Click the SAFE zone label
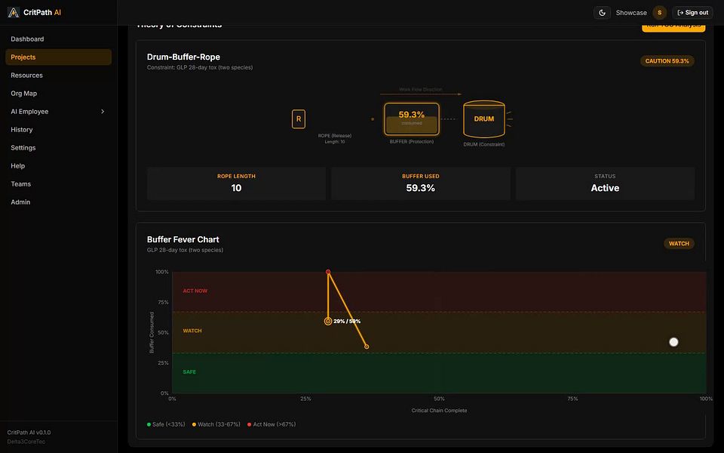Viewport: 724px width, 453px height. (x=189, y=371)
